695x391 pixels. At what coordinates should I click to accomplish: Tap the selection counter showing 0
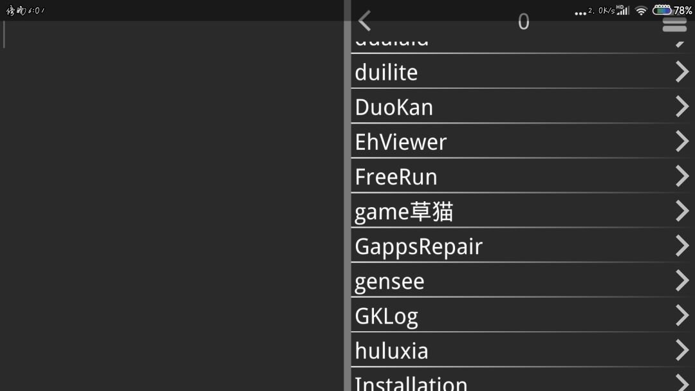click(x=523, y=22)
